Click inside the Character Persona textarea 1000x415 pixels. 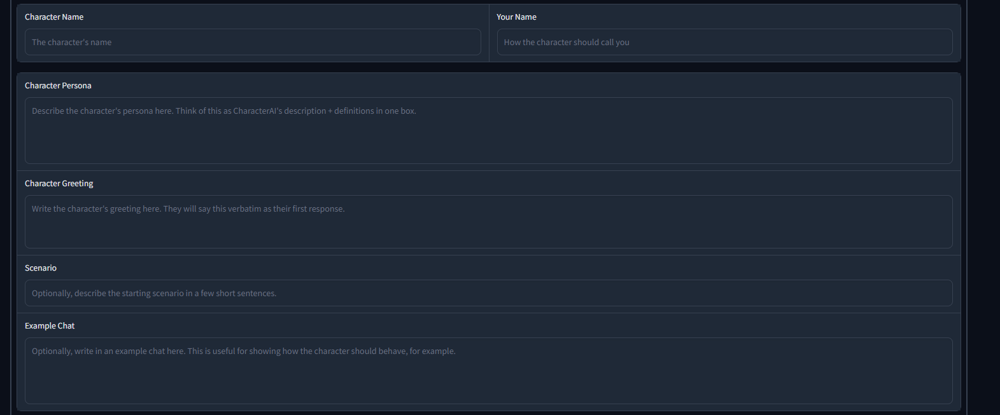click(489, 130)
